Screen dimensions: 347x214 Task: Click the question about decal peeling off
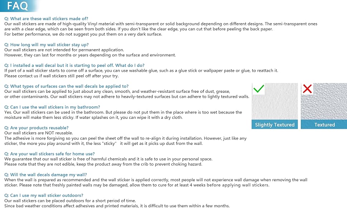pos(74,65)
